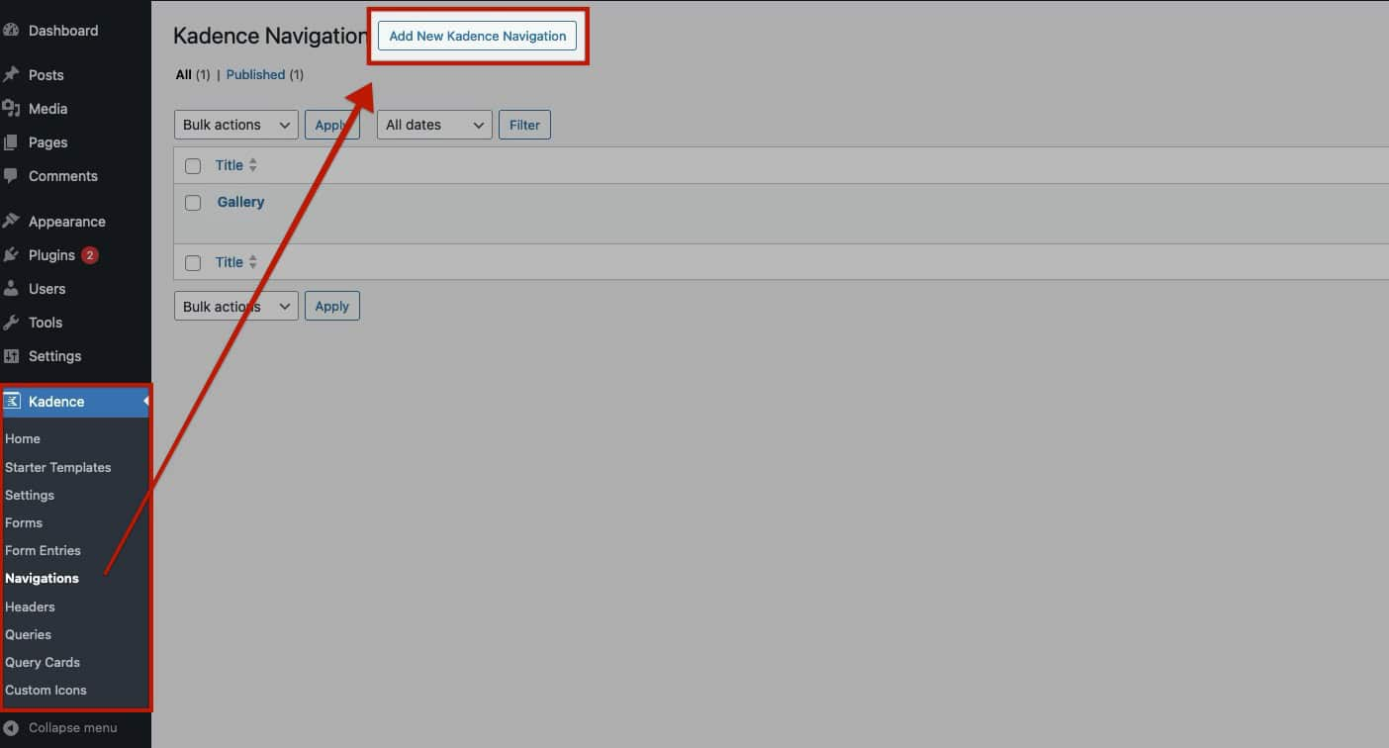Select the Appearance brush icon

(x=14, y=221)
